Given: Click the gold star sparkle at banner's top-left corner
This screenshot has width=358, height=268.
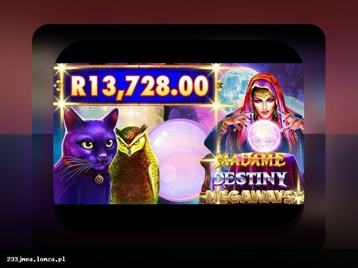Looking at the screenshot, I should point(61,68).
